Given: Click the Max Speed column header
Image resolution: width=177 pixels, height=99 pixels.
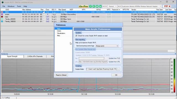Looking at the screenshot, I should click(x=62, y=10).
